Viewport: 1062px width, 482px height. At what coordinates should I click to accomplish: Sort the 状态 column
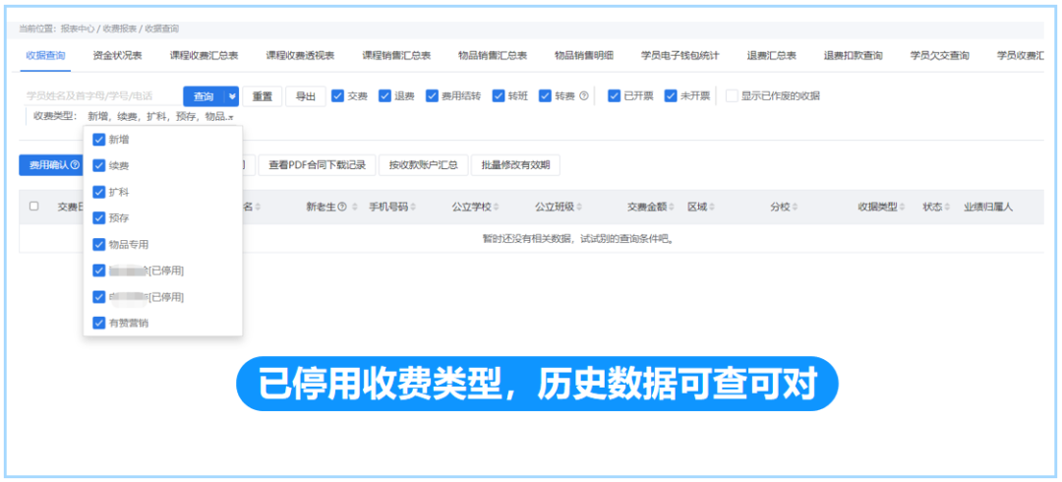click(947, 207)
